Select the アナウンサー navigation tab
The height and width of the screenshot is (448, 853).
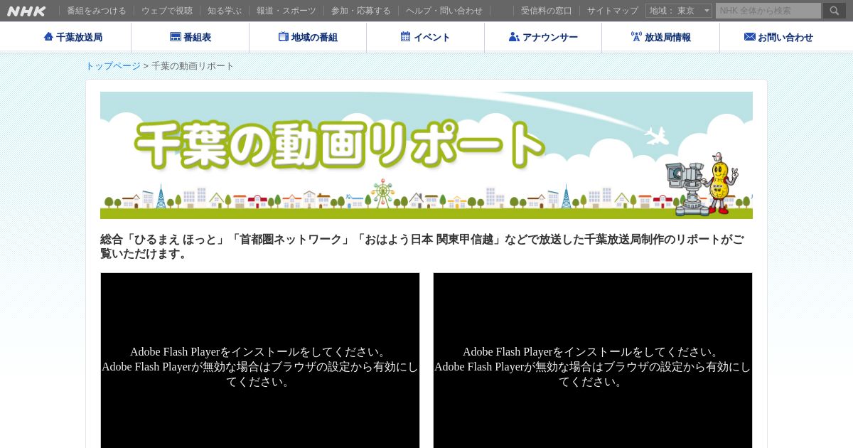543,38
